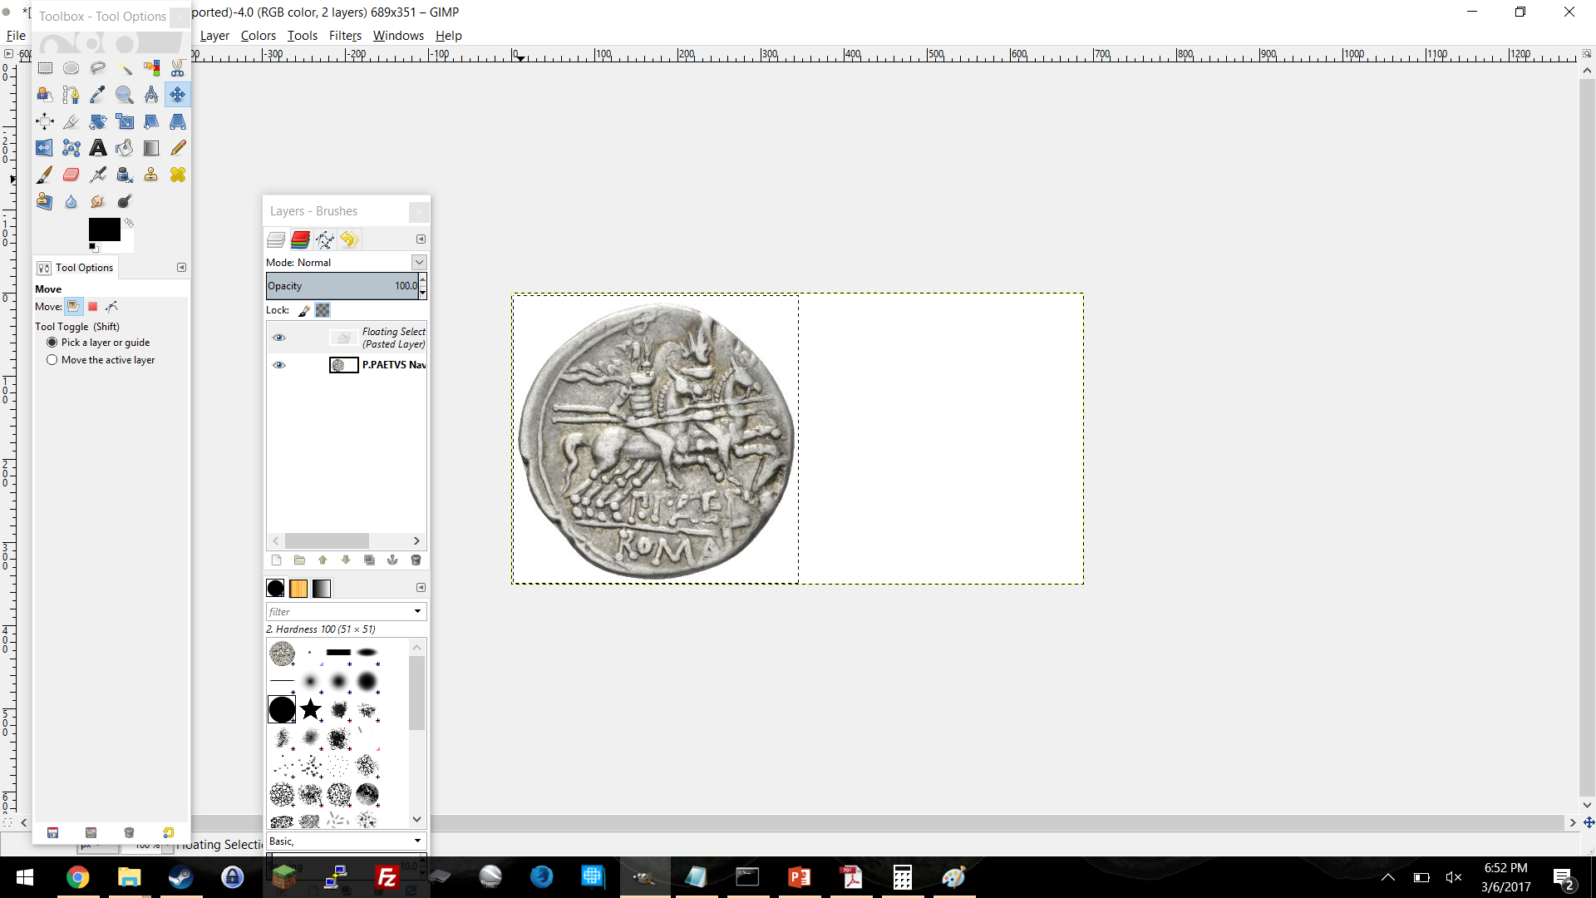Select the Rectangle Select tool

(45, 68)
